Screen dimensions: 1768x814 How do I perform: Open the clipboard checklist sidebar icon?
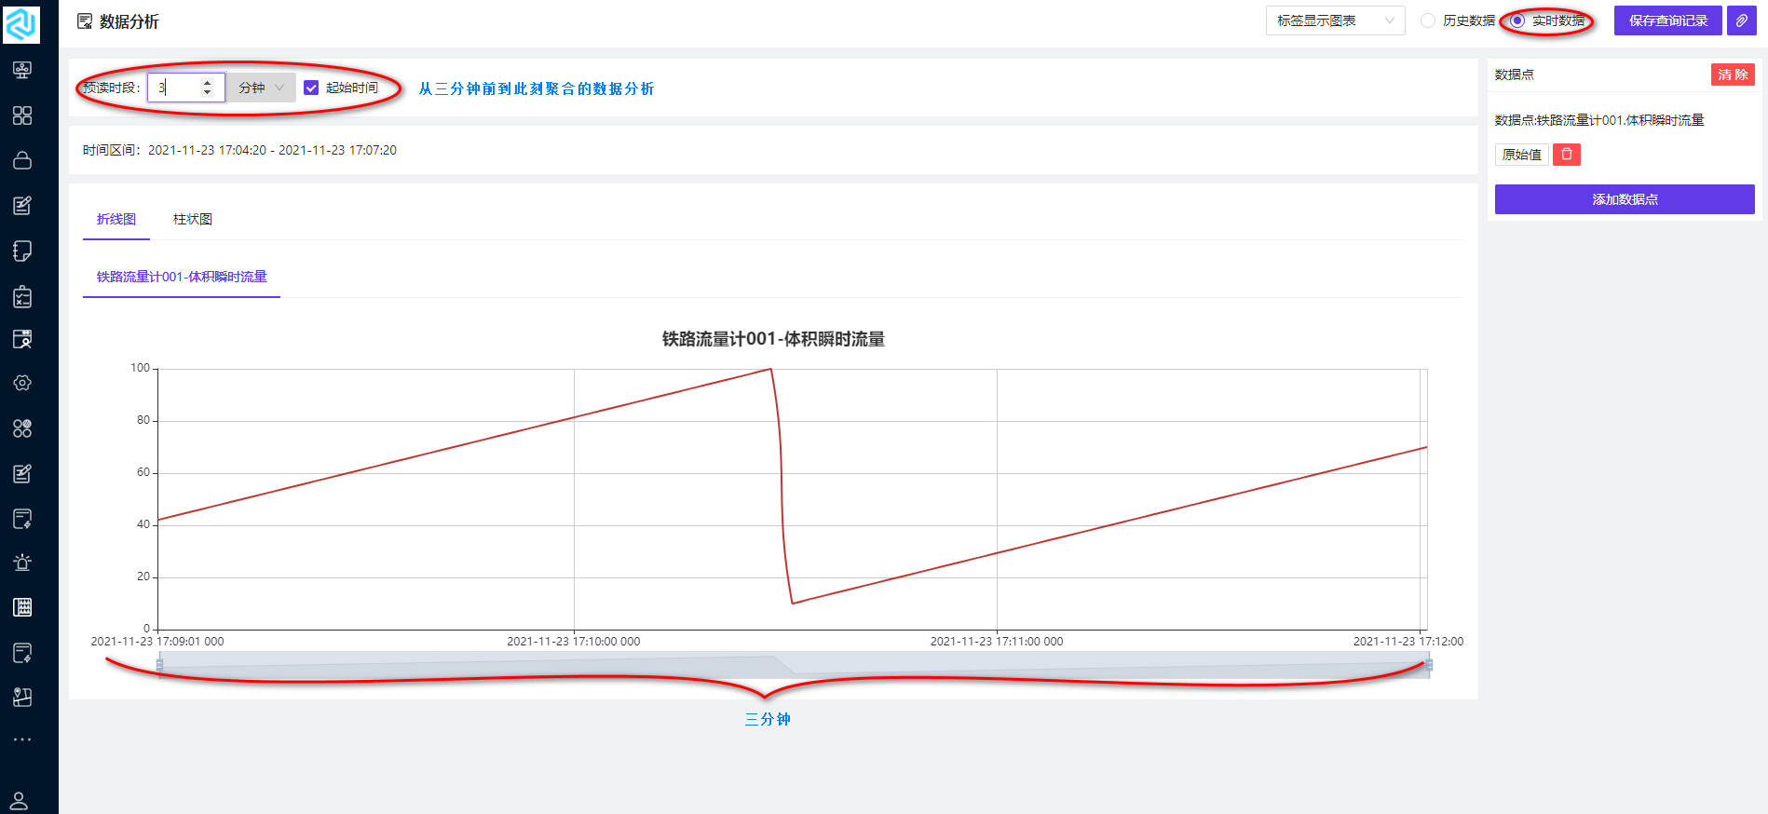click(22, 296)
